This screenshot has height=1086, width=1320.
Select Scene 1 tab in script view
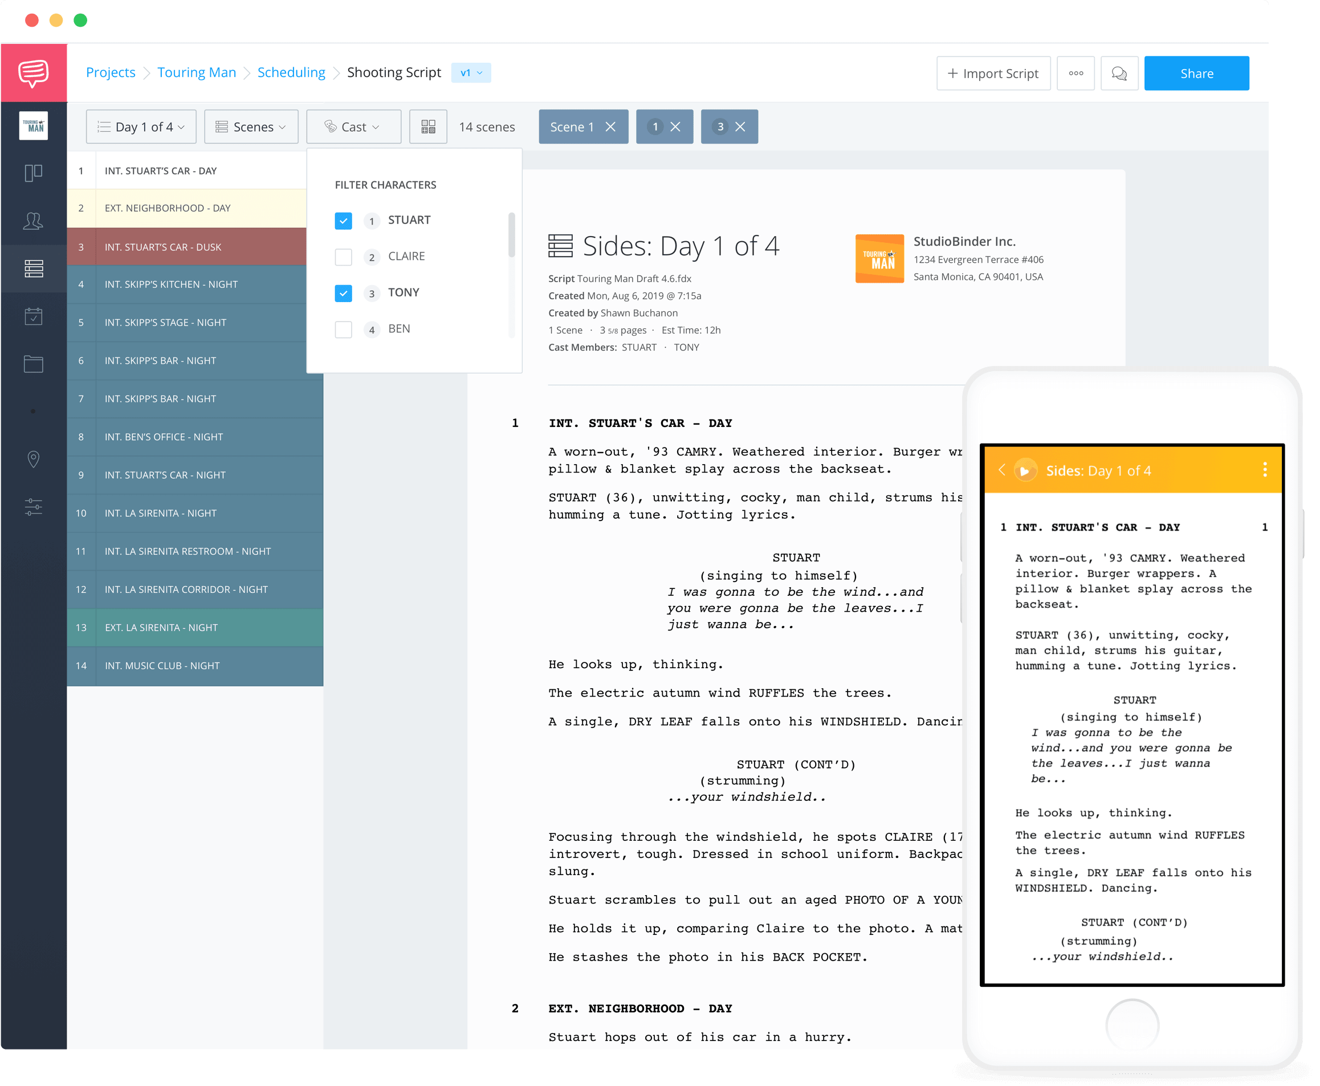pos(572,126)
